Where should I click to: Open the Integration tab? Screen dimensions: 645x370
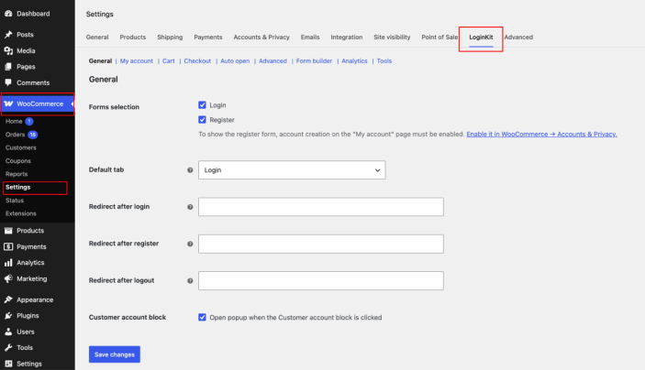pyautogui.click(x=347, y=37)
